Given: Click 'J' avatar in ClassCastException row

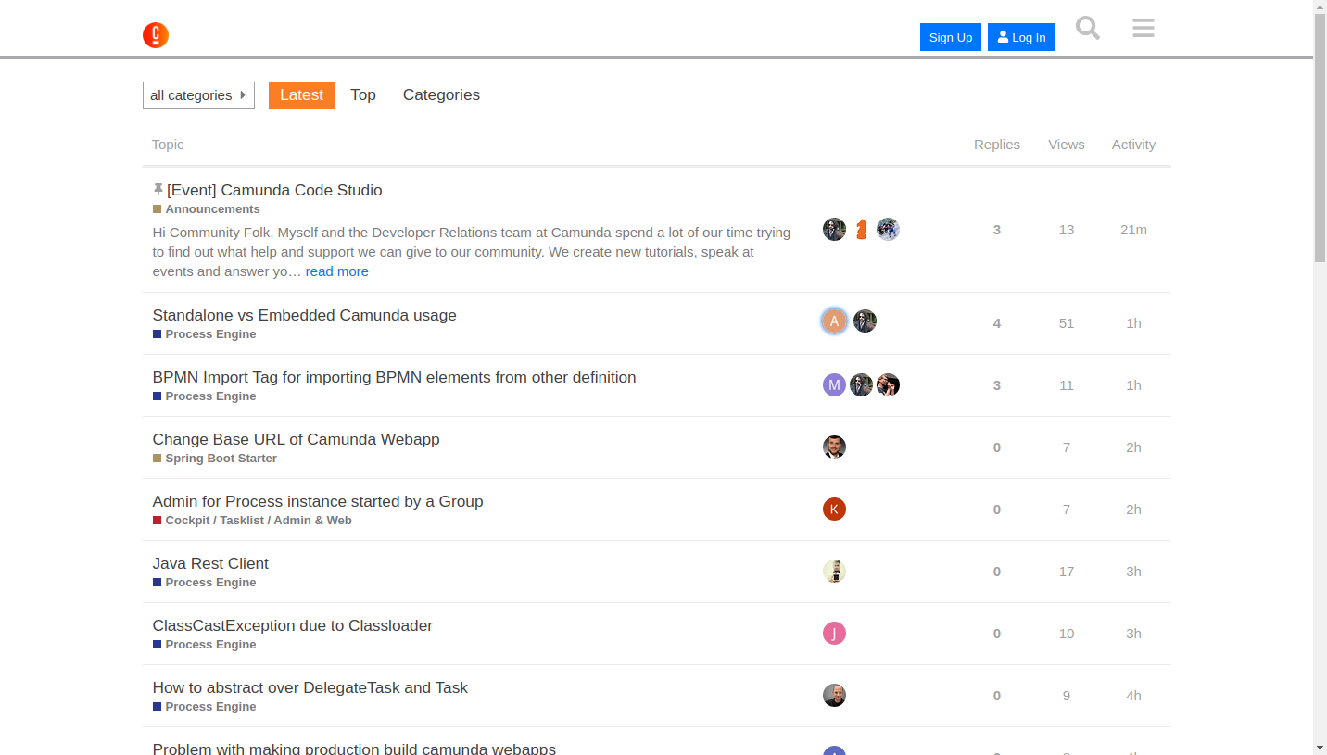Looking at the screenshot, I should pos(834,634).
